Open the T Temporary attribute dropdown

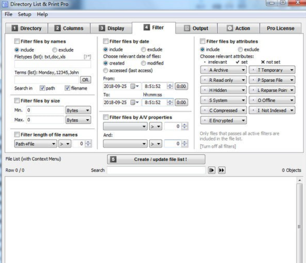pos(272,70)
